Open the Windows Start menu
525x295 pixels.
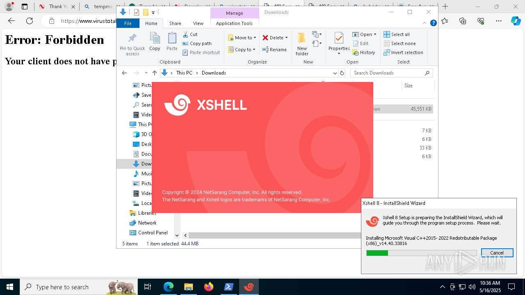[10, 287]
